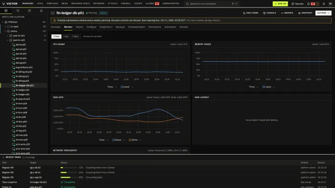This screenshot has height=188, width=335.
Task: Click the VM icon of fin-payroll-p03
Action: [x=13, y=99]
